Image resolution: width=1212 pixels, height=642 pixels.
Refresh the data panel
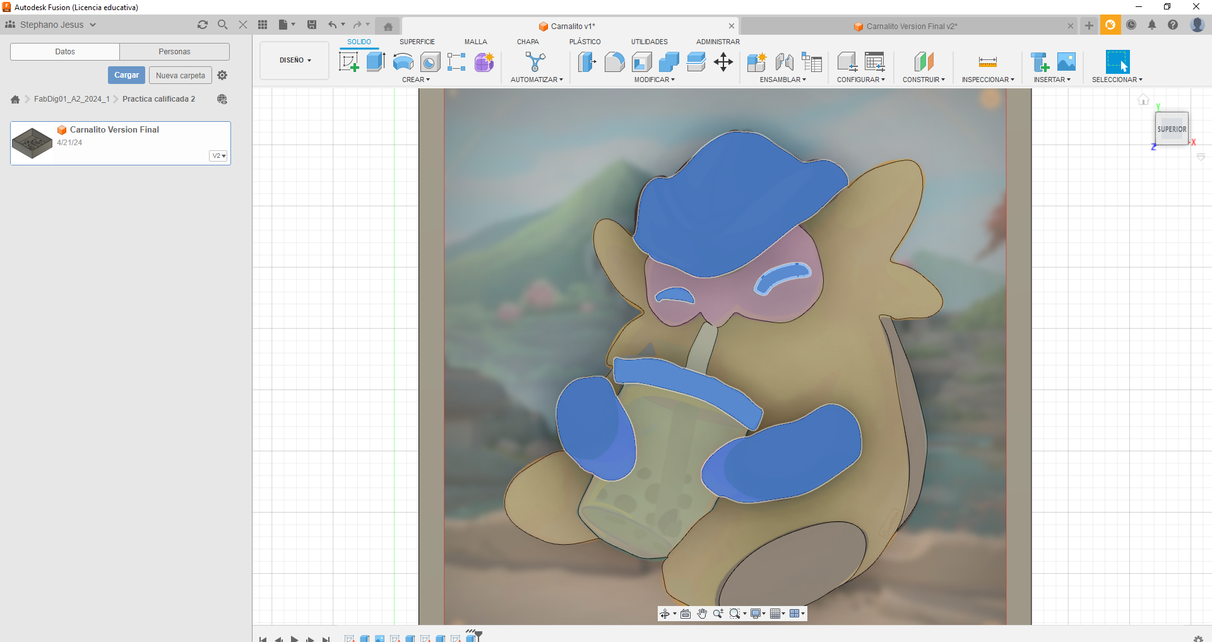[x=203, y=25]
